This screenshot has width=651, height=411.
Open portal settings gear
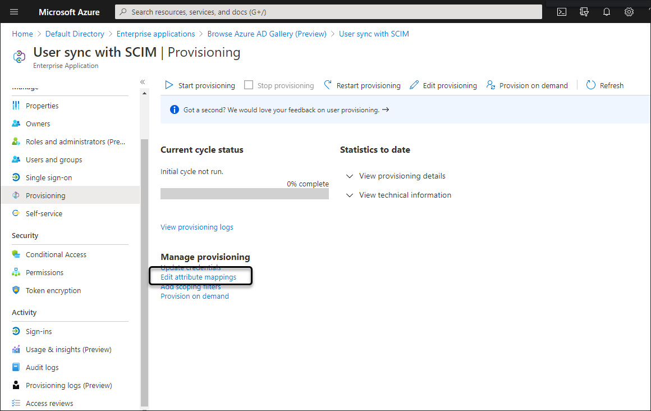point(629,12)
